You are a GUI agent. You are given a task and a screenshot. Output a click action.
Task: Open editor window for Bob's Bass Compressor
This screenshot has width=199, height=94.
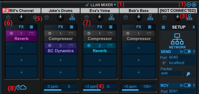[149, 33]
